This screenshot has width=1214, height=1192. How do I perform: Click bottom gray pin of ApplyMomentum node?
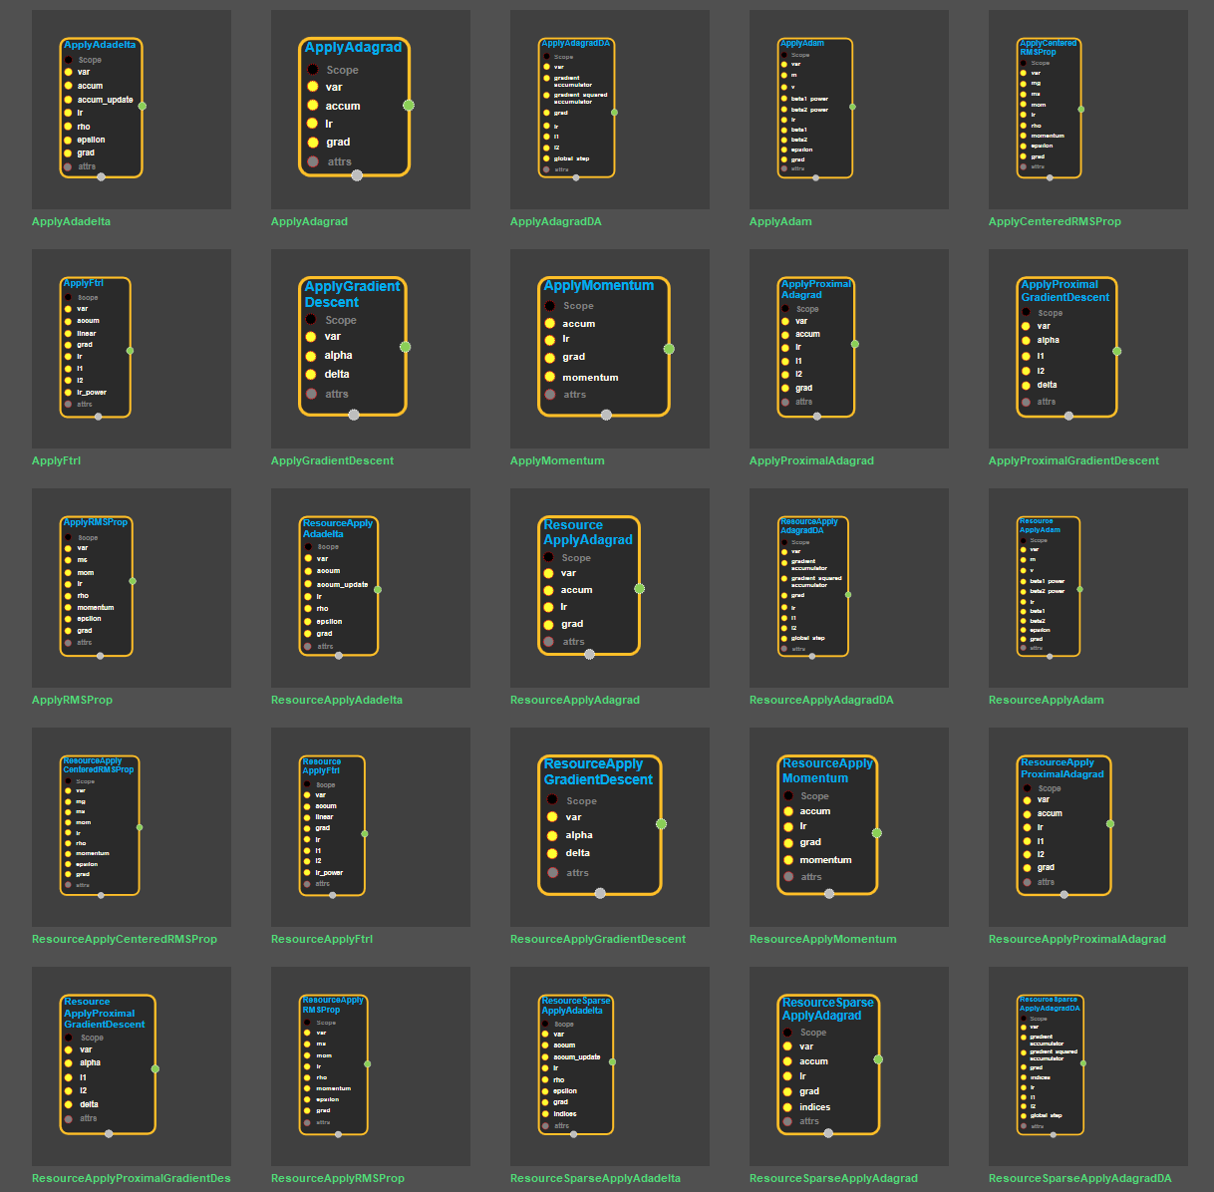(606, 415)
